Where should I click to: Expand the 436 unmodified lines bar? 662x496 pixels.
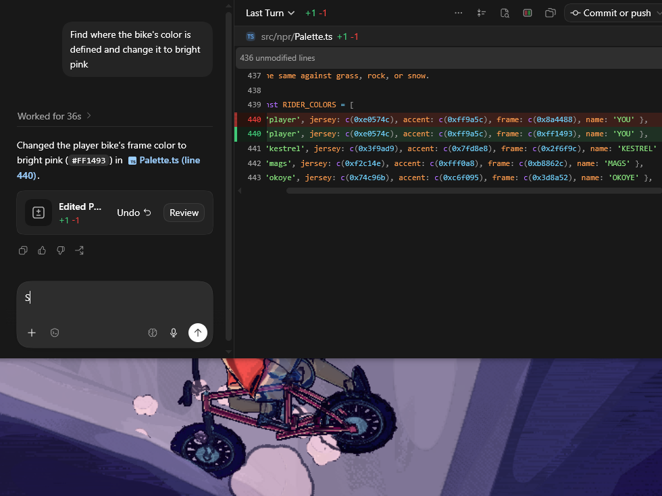449,58
